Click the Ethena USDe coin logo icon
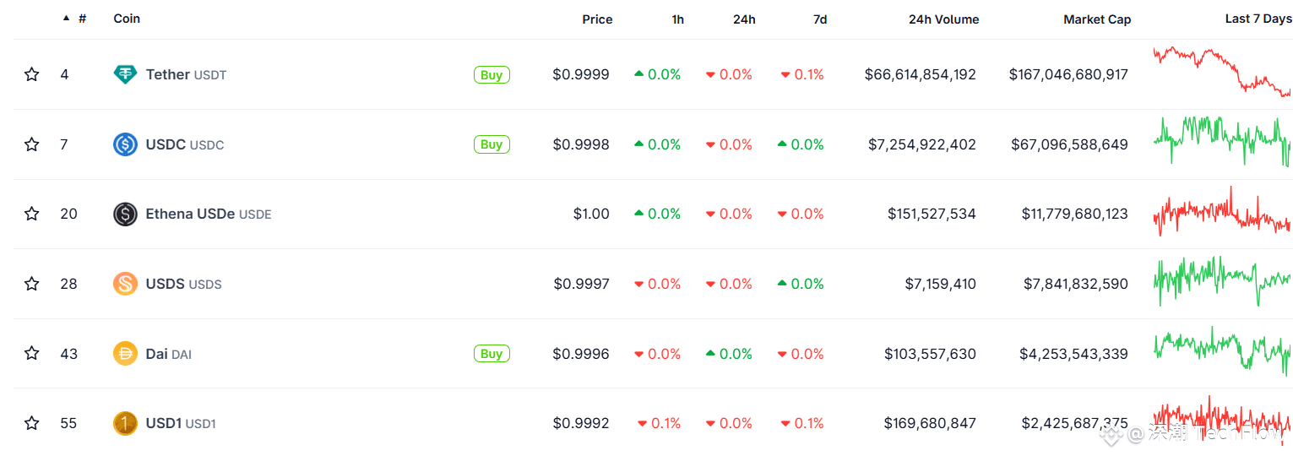 coord(125,214)
